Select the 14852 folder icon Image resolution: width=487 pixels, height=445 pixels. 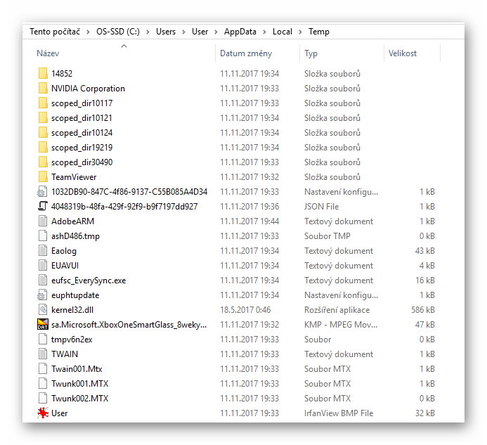43,73
